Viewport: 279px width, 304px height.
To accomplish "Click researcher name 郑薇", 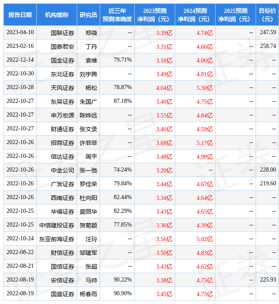I will 91,33.
